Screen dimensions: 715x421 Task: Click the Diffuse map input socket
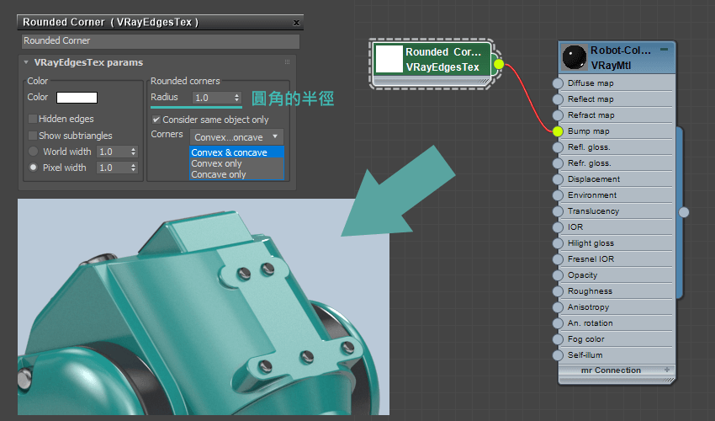point(557,83)
